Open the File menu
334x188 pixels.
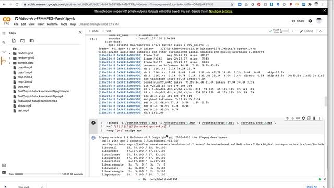click(x=16, y=25)
